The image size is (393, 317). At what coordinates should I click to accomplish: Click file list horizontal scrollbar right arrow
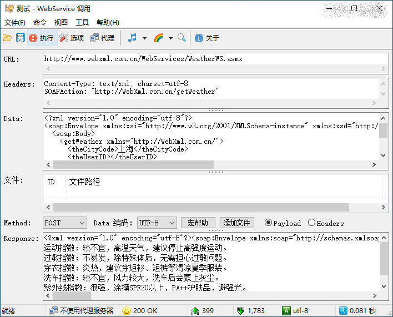[x=384, y=207]
